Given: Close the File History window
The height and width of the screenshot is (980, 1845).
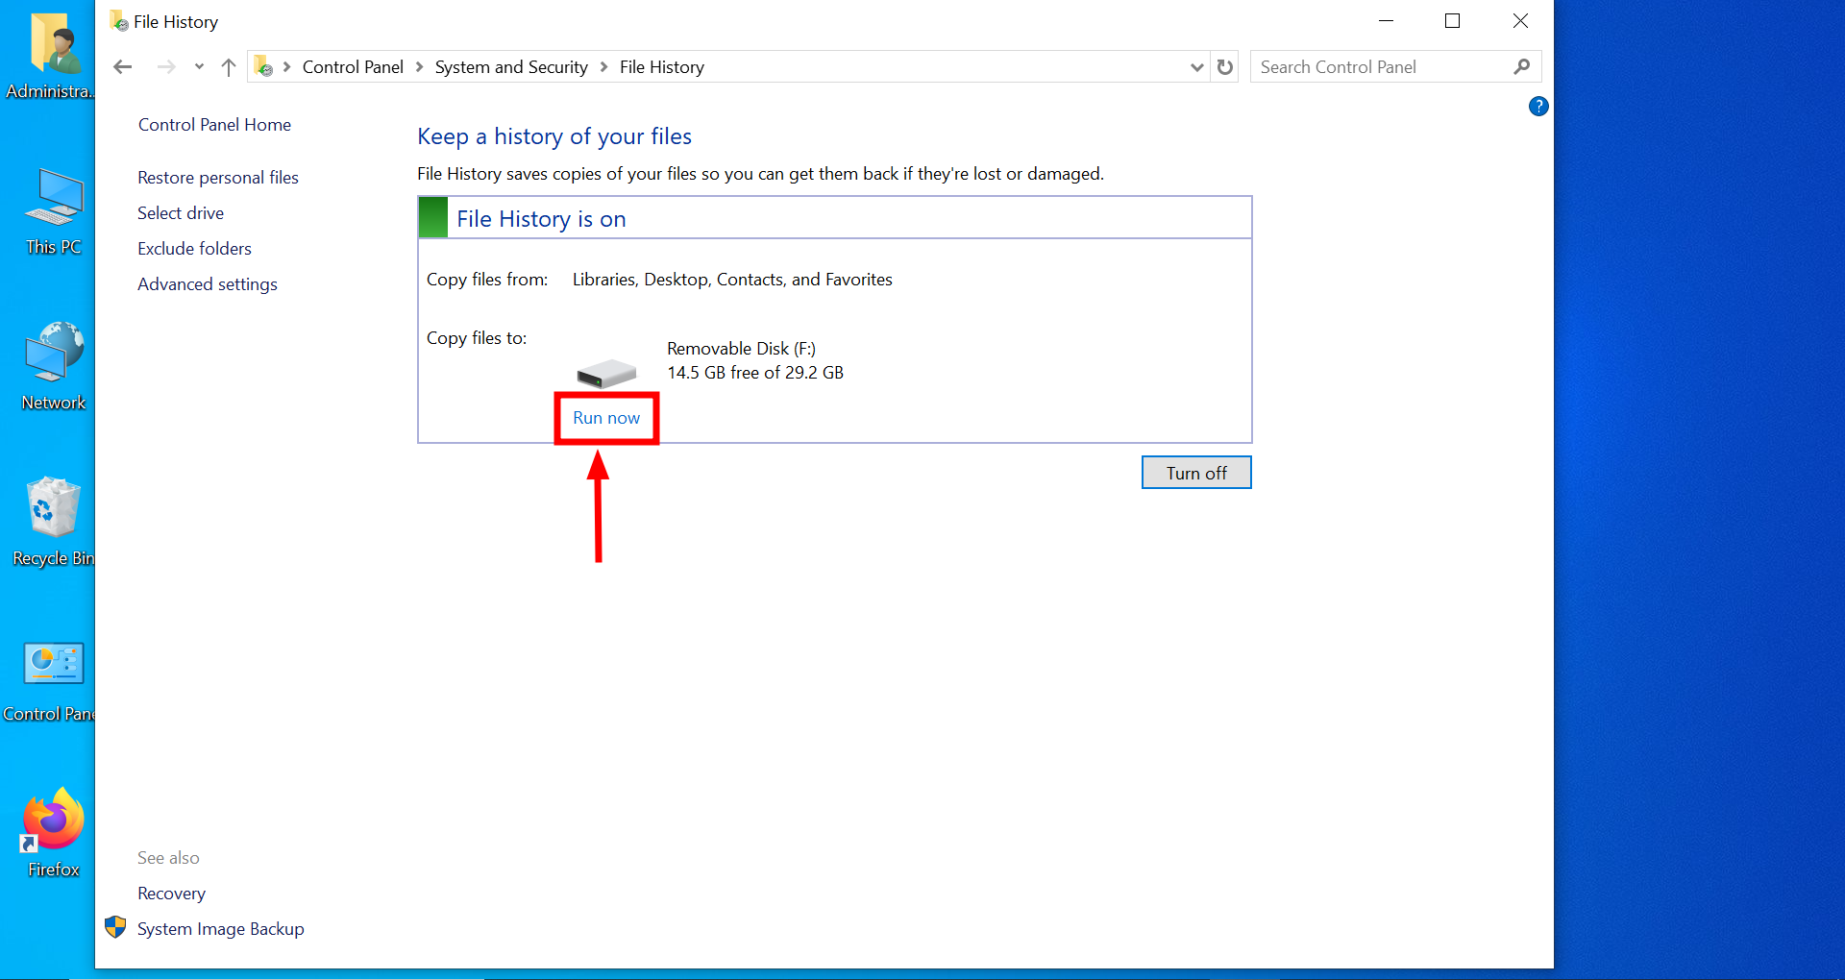Looking at the screenshot, I should click(x=1520, y=21).
